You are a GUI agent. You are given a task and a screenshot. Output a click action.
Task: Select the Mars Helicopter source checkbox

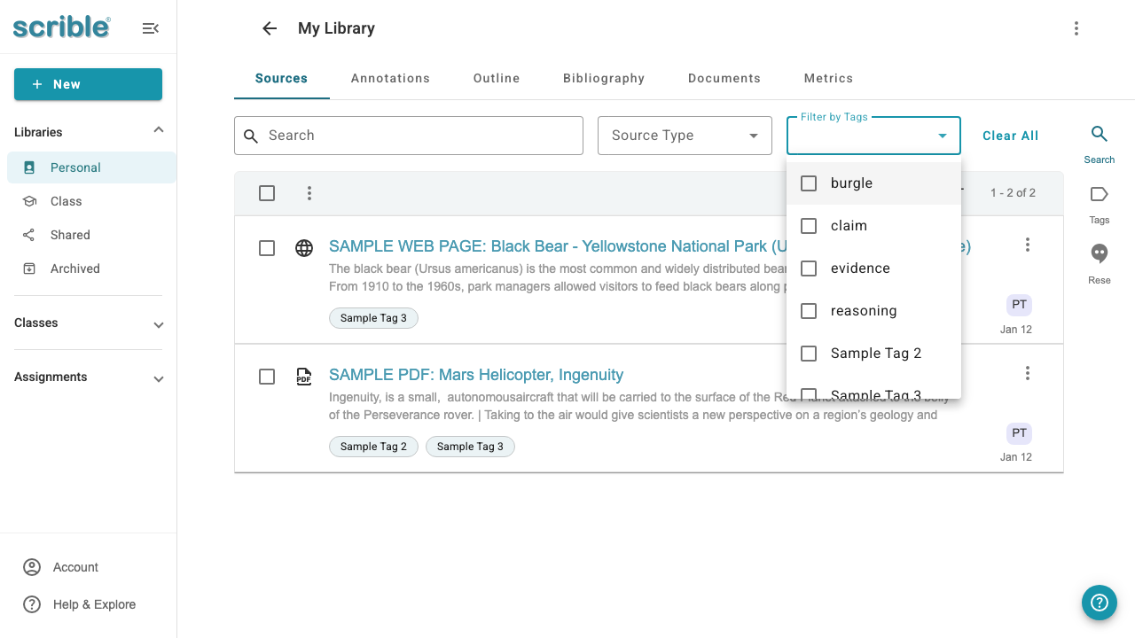[267, 377]
